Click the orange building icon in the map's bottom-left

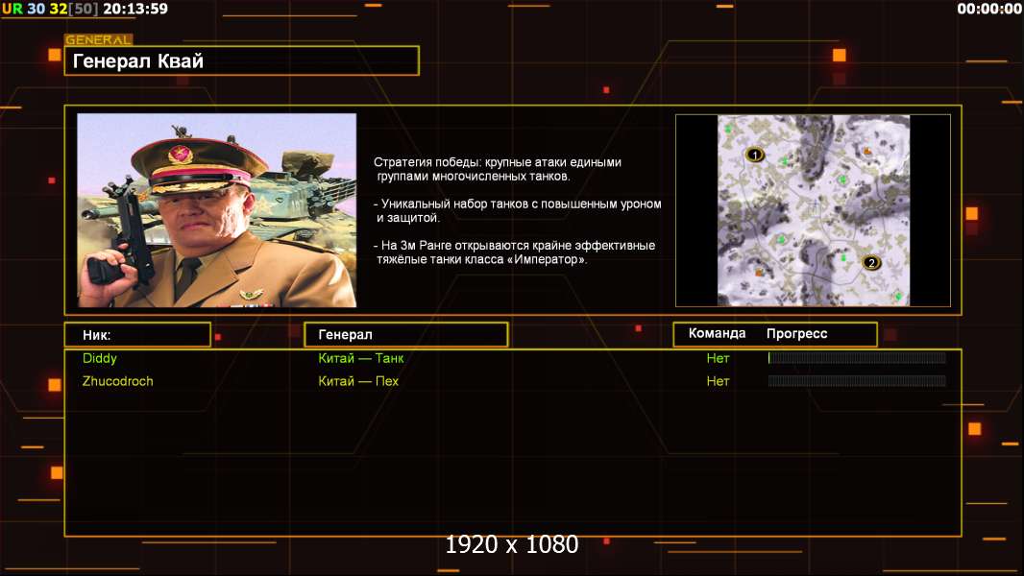pos(759,273)
